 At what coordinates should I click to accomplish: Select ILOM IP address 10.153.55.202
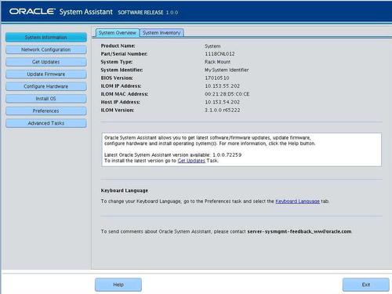(x=223, y=86)
